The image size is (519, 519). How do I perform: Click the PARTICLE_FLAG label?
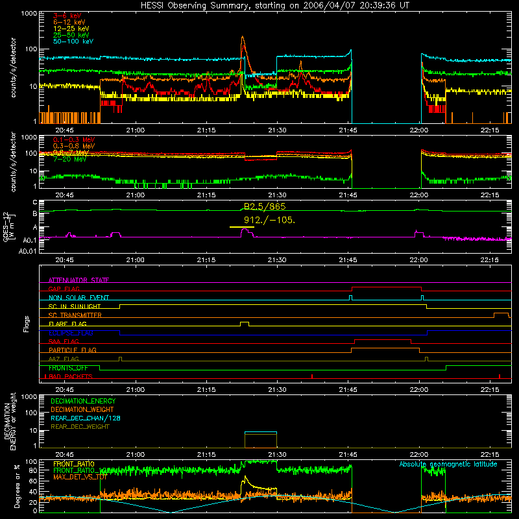(73, 350)
